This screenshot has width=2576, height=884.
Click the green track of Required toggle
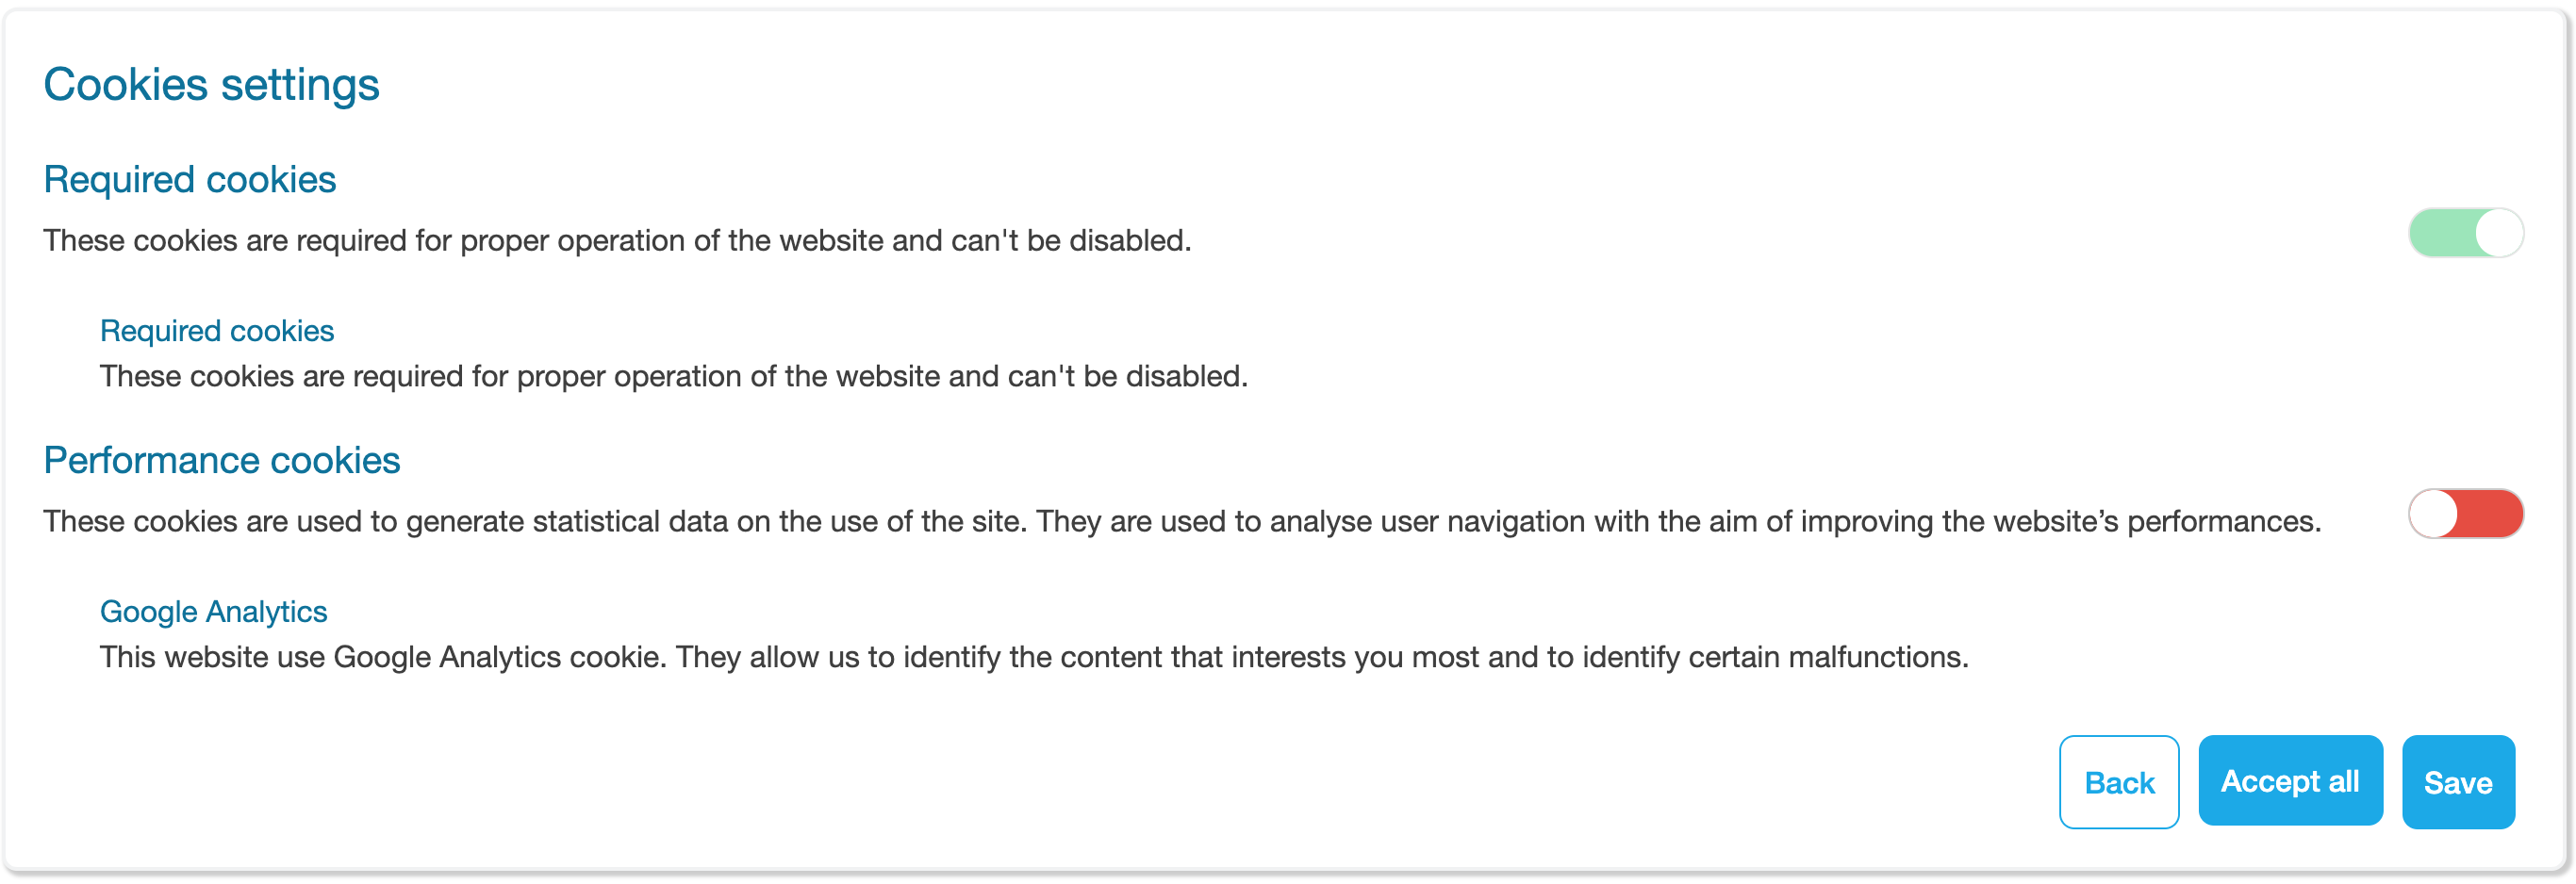coord(2440,233)
